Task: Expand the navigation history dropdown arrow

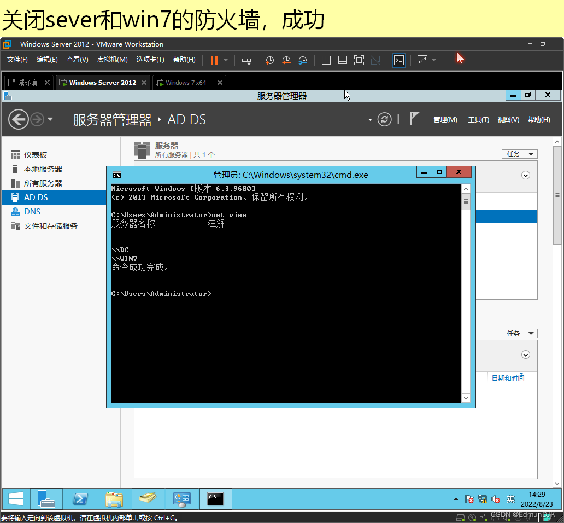Action: pyautogui.click(x=50, y=119)
